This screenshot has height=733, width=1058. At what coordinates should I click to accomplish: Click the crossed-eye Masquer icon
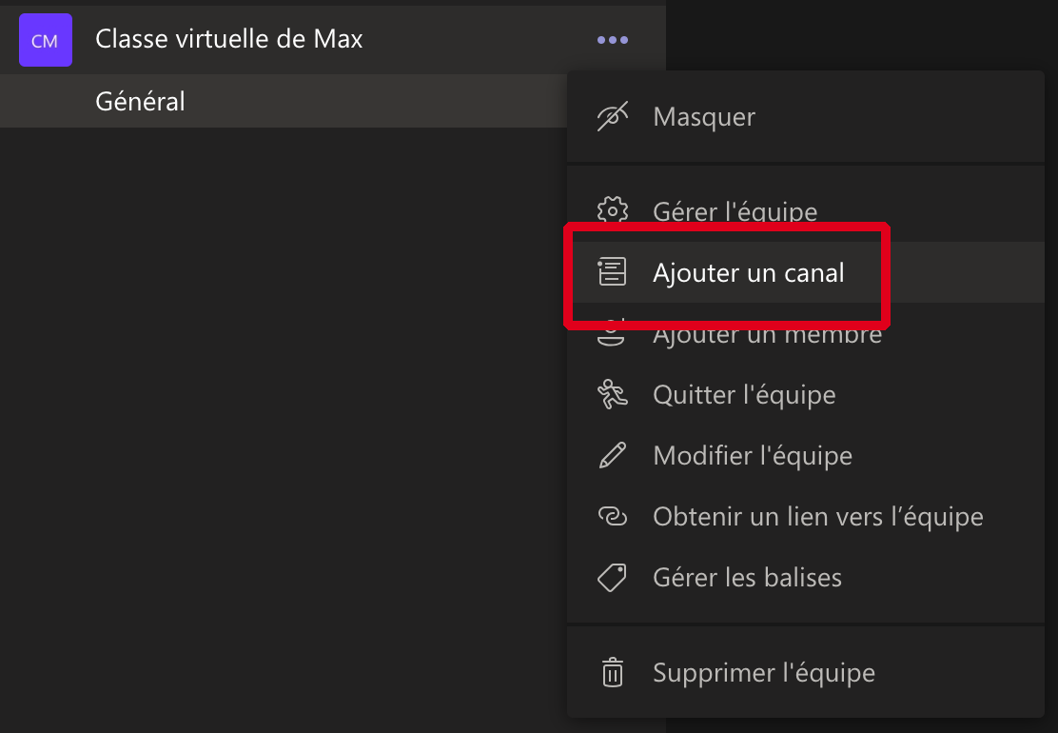(612, 117)
